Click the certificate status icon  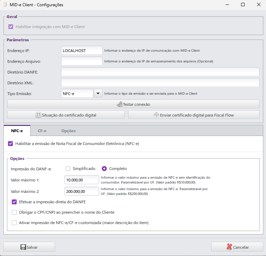[38, 115]
